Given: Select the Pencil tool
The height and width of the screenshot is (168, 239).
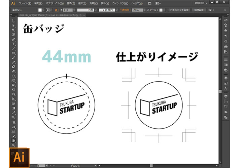Looking at the screenshot, I should pyautogui.click(x=13, y=62).
